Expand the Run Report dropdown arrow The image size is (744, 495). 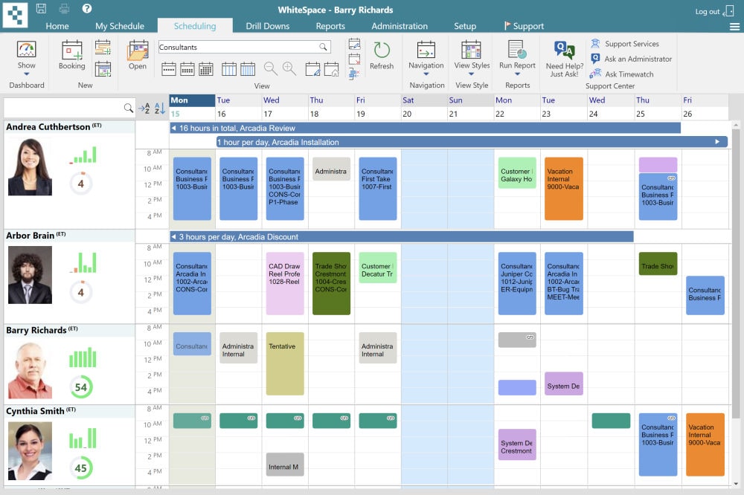pyautogui.click(x=517, y=74)
